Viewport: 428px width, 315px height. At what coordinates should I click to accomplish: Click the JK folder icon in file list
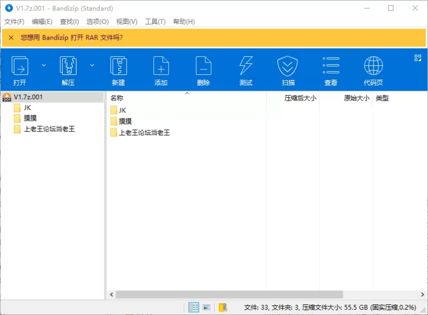tap(114, 110)
